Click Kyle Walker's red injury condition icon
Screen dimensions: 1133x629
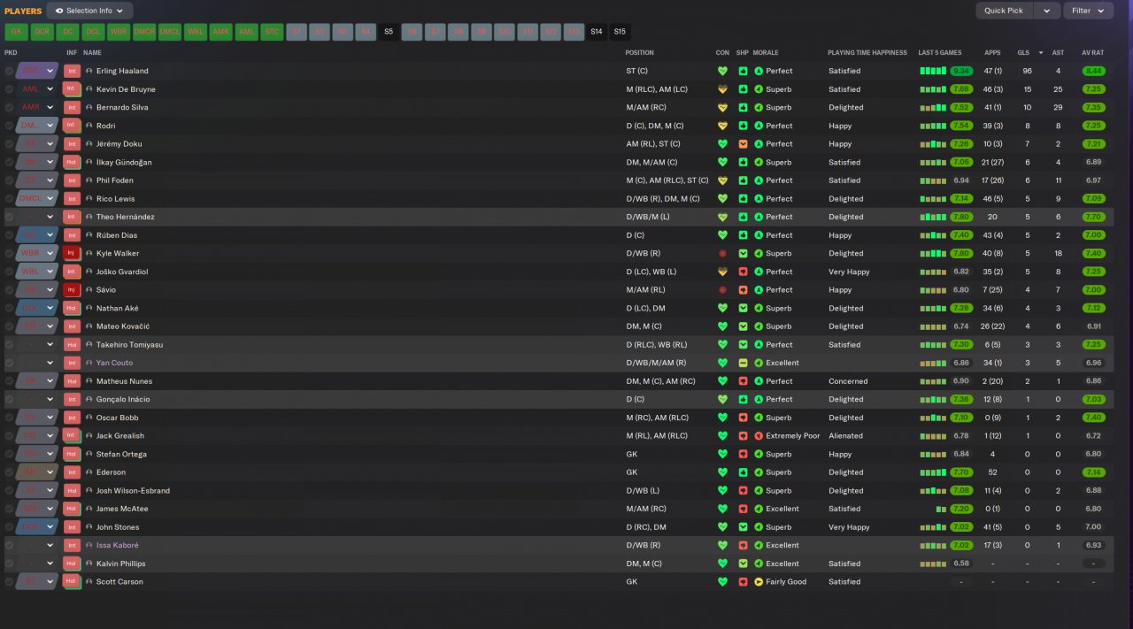722,253
